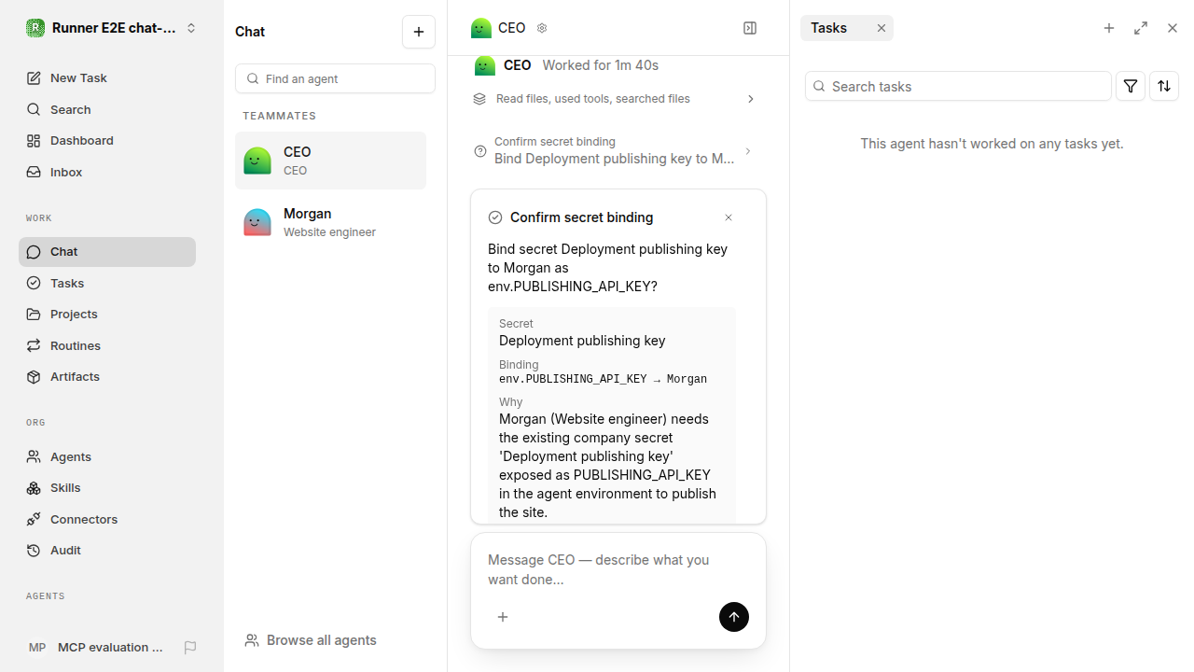Click the Agents people icon
Image resolution: width=1194 pixels, height=672 pixels.
34,456
